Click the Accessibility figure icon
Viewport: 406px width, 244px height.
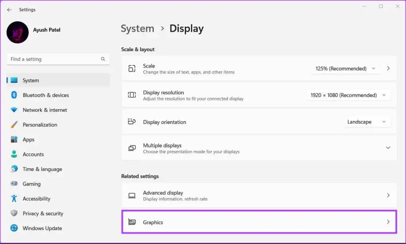tap(14, 198)
